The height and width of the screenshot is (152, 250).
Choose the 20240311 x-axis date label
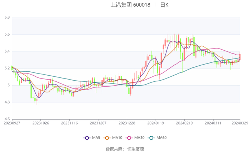(213, 123)
